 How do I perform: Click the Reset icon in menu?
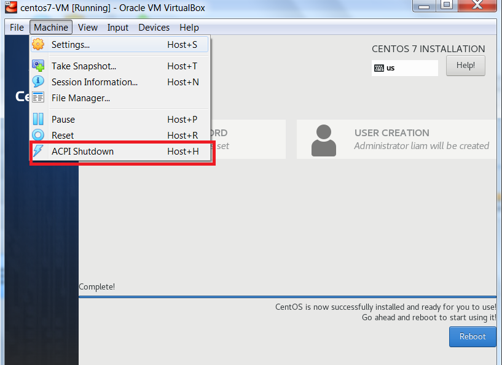click(38, 135)
